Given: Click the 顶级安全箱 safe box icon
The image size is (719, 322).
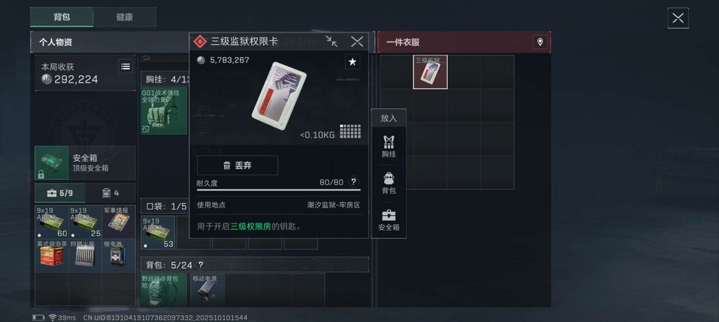Looking at the screenshot, I should point(51,162).
